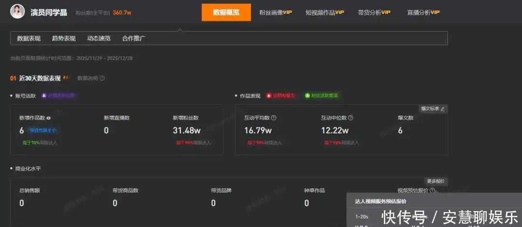Screen dimensions: 522x227
Task: Open the 短视频作品 VIP tab
Action: pyautogui.click(x=324, y=13)
